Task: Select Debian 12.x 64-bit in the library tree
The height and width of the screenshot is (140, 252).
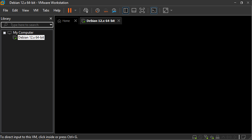Action: [x=31, y=37]
